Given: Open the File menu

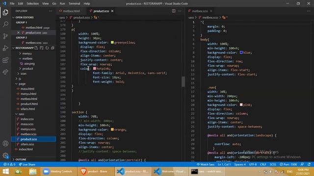Looking at the screenshot, I should [12, 3].
